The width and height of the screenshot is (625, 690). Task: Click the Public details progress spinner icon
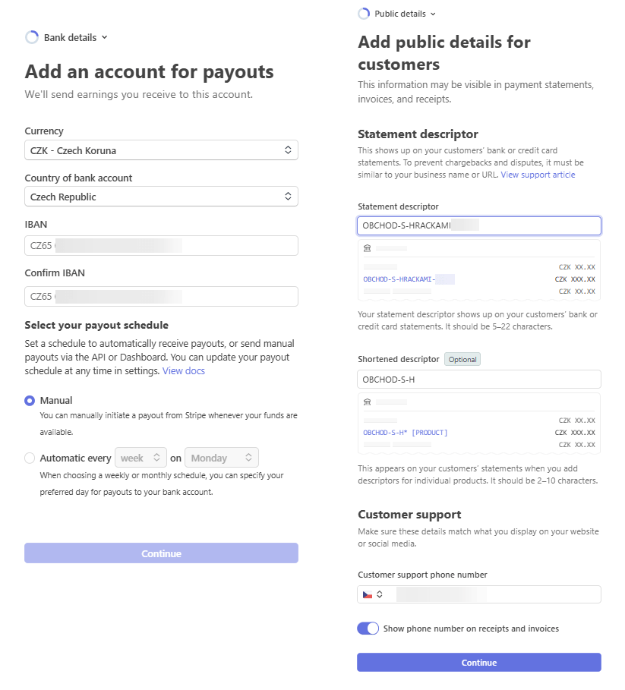pos(364,14)
